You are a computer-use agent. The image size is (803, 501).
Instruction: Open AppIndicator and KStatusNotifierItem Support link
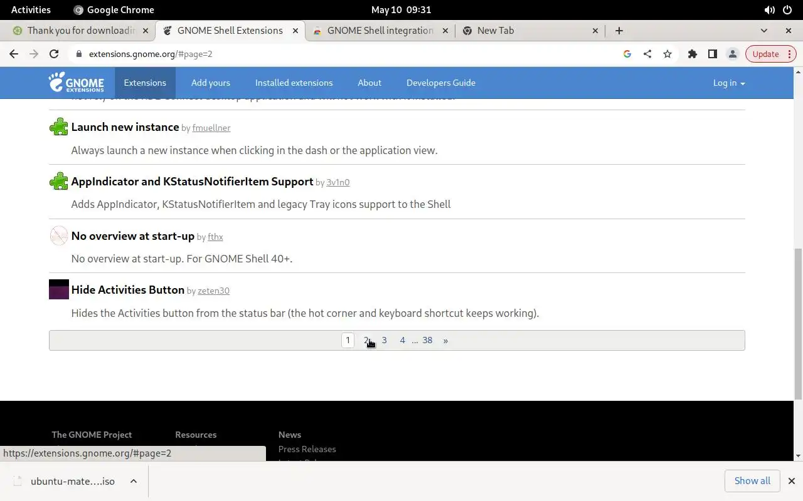192,181
